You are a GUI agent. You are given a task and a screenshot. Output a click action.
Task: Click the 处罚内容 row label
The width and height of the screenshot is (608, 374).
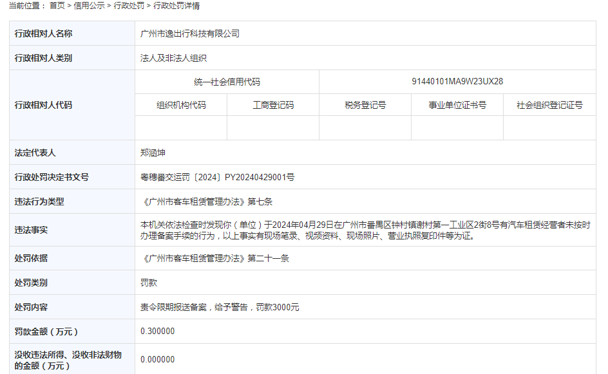point(31,307)
